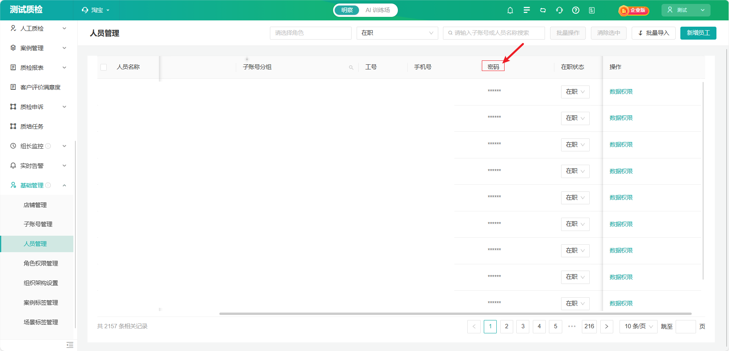The image size is (729, 351).
Task: Click the info icon beside 组长监控
Action: 48,146
